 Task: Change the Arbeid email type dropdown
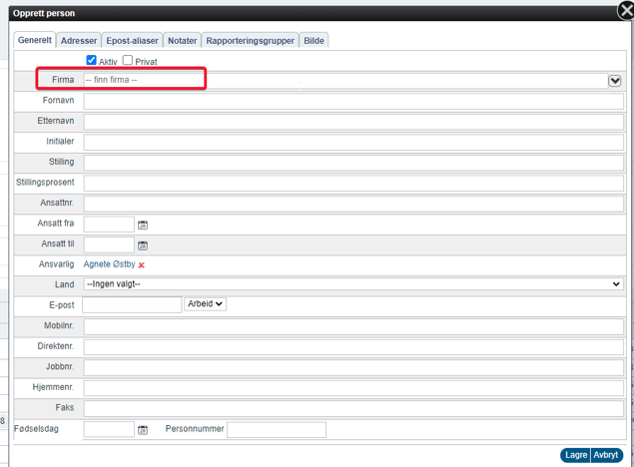pyautogui.click(x=206, y=304)
